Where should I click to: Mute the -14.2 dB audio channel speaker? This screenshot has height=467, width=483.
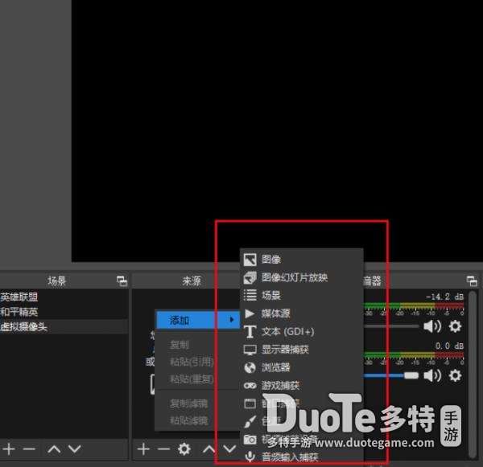(x=432, y=326)
